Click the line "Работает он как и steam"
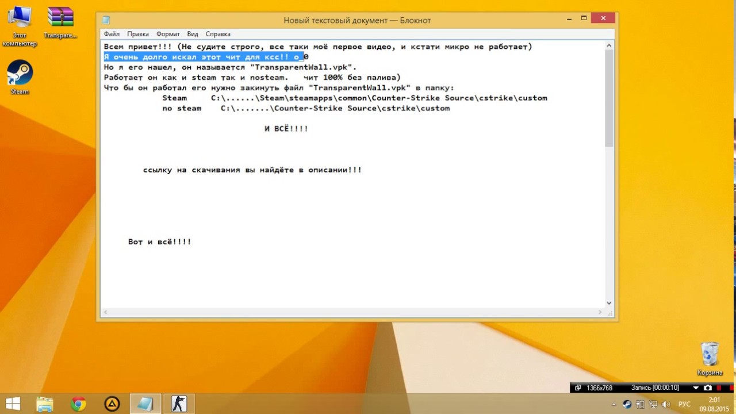Viewport: 736px width, 414px height. coord(252,78)
